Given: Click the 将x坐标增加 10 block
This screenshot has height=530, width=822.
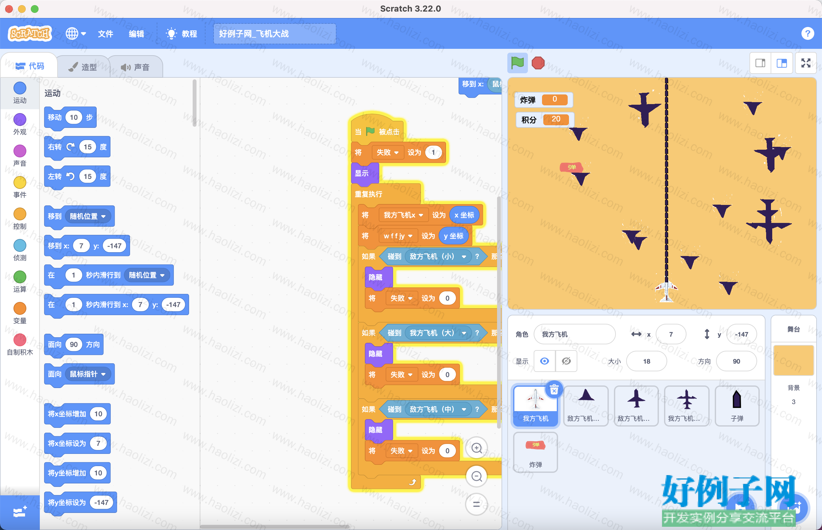Looking at the screenshot, I should click(x=77, y=414).
